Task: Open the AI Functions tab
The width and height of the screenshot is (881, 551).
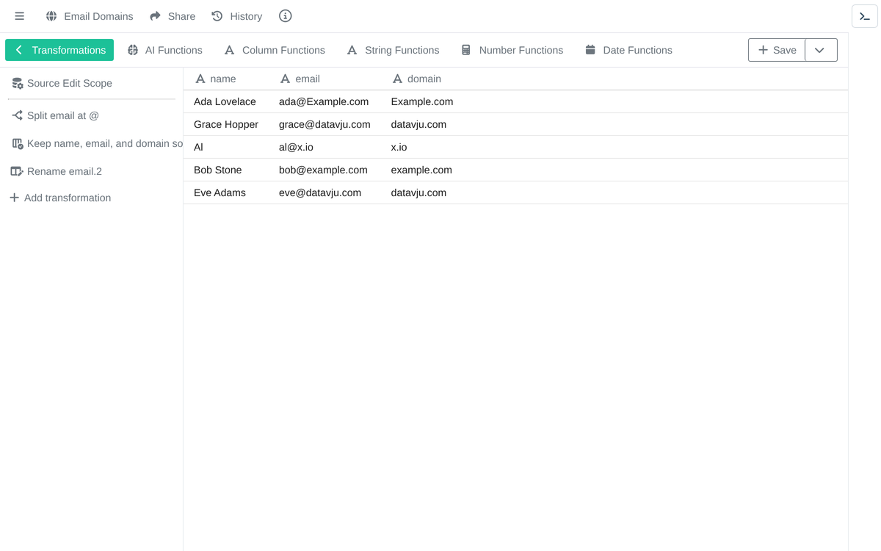Action: point(164,50)
